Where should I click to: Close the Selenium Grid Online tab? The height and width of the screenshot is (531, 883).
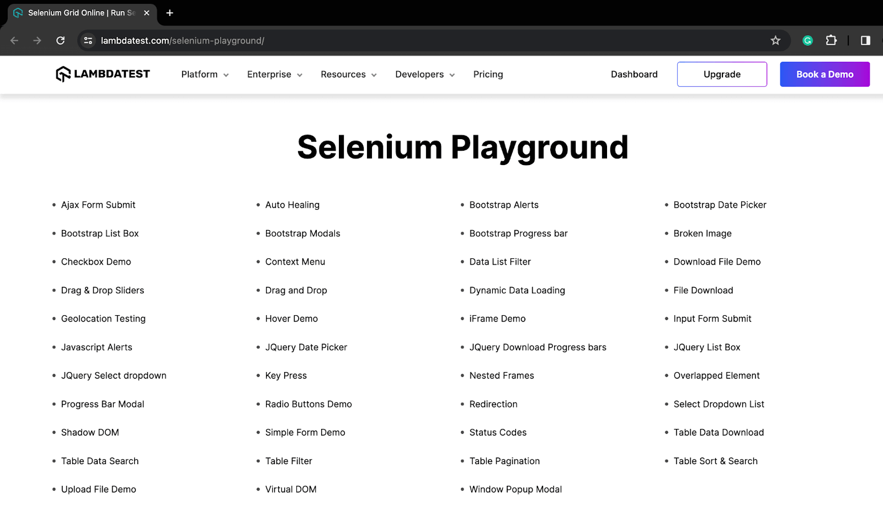tap(146, 13)
